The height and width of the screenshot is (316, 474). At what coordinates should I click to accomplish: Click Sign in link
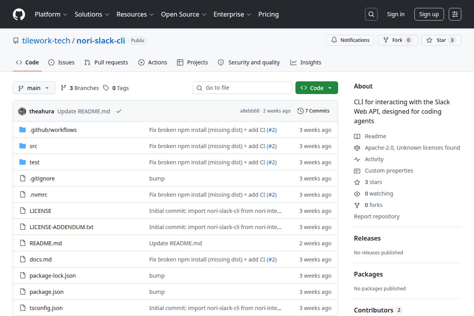[395, 14]
